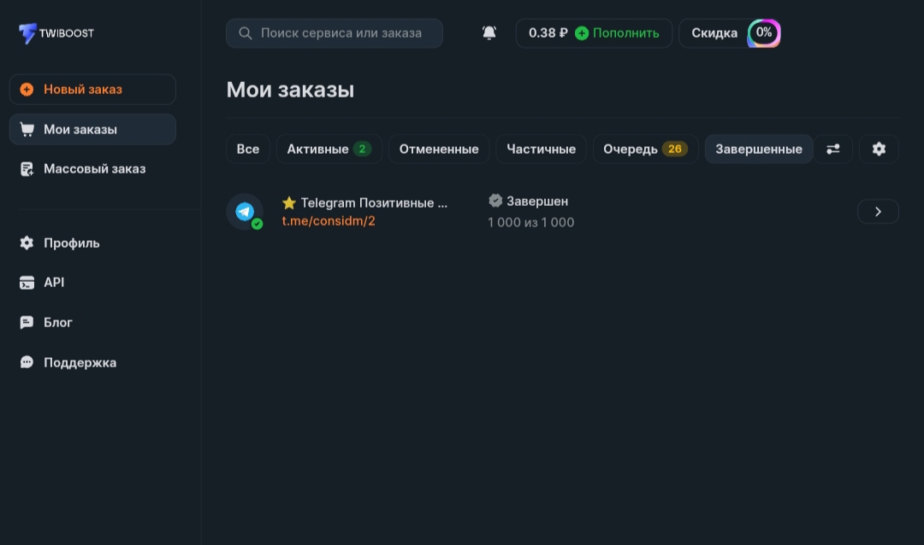Go to Массовый заказ page
Viewport: 924px width, 545px height.
(x=94, y=169)
